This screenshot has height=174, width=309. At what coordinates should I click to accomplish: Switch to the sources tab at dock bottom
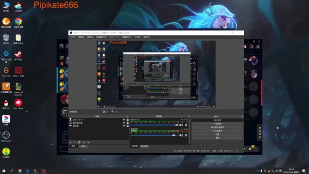point(73,146)
